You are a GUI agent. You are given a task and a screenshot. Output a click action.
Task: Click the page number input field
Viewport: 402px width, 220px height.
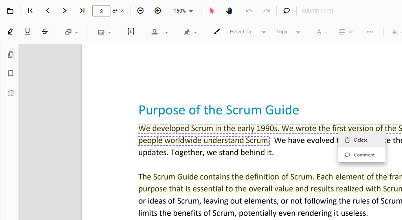pos(101,11)
